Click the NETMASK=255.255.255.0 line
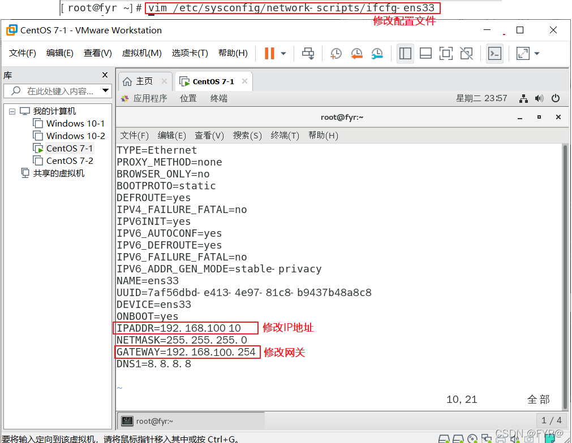The image size is (572, 443). [x=182, y=340]
